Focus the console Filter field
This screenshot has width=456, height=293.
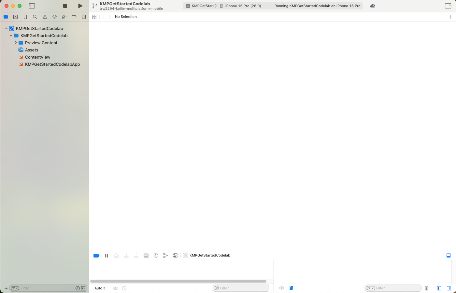point(393,288)
